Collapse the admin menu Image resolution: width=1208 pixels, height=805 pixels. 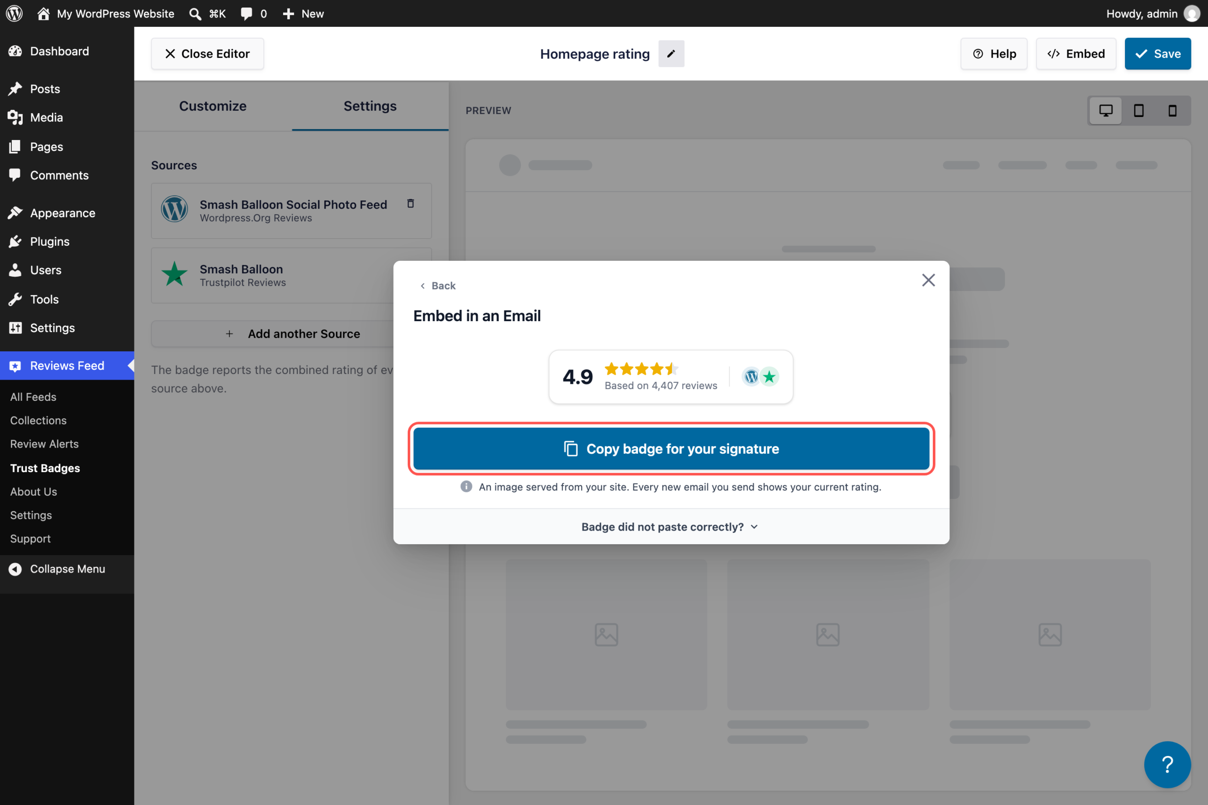click(67, 569)
